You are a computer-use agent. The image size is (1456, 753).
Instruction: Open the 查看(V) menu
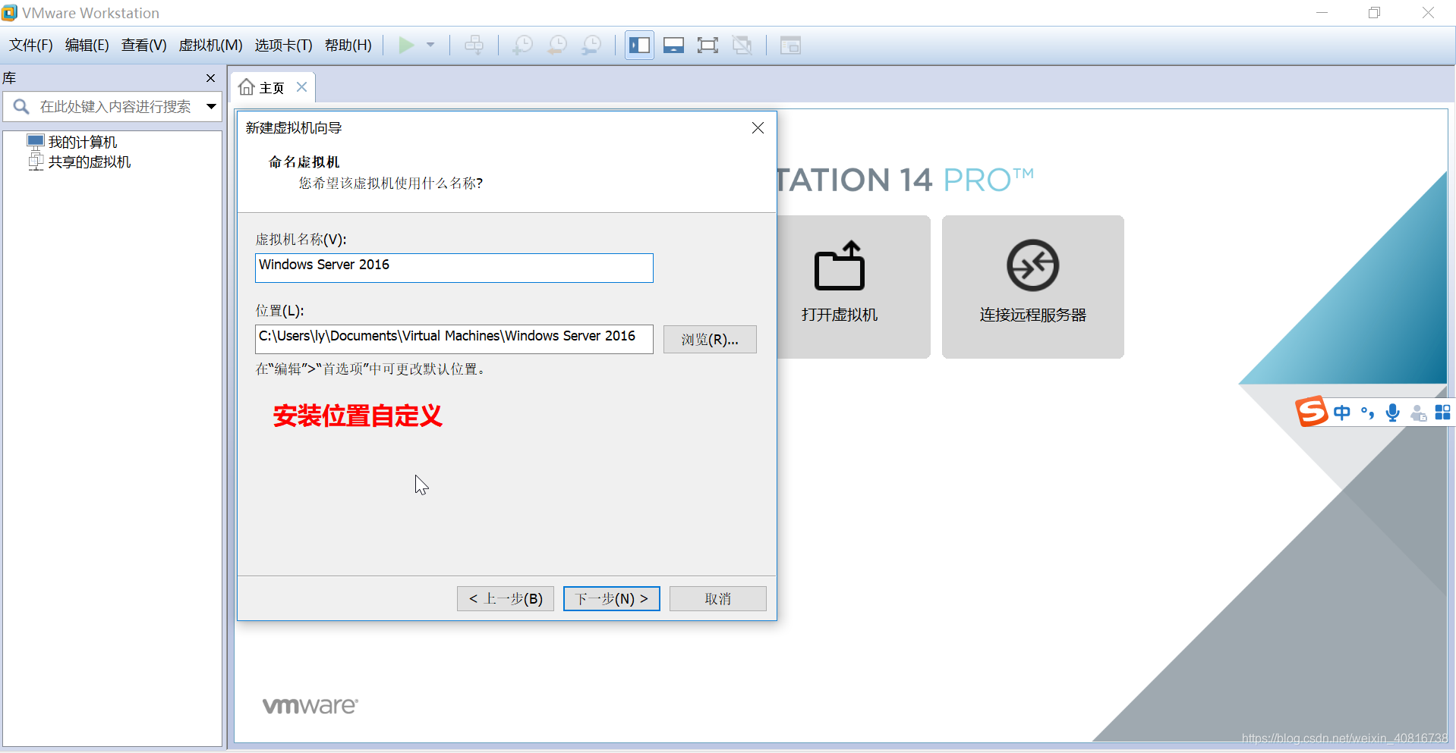coord(144,45)
